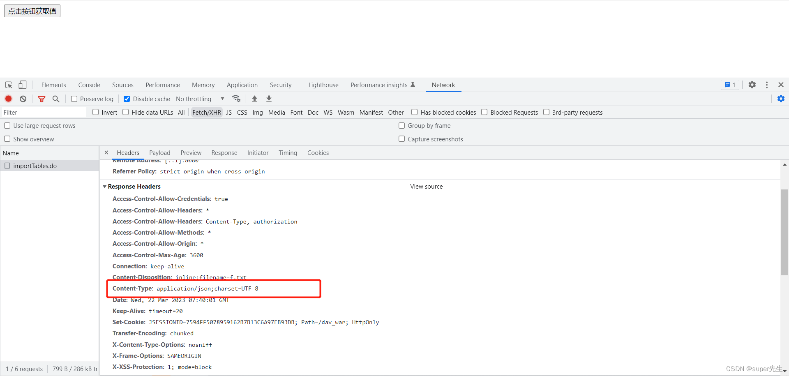
Task: Select the Network tab
Action: (443, 85)
